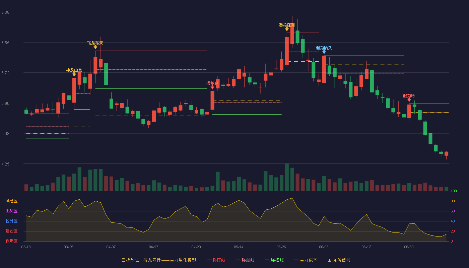Click the 06-17 date label
469x268 pixels.
point(366,247)
